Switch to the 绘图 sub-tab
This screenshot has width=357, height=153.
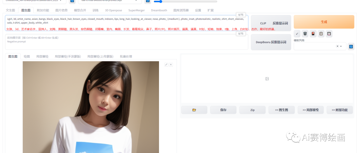tap(27, 57)
